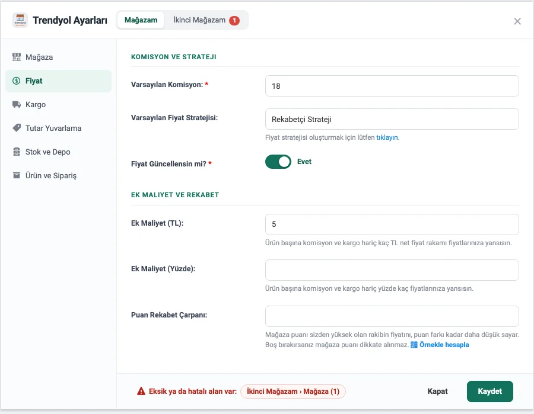Select the Fiyat section in sidebar
Viewport: 534px width, 414px height.
pos(59,81)
